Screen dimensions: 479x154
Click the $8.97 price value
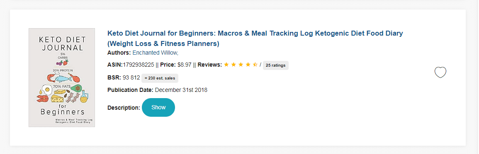[185, 65]
